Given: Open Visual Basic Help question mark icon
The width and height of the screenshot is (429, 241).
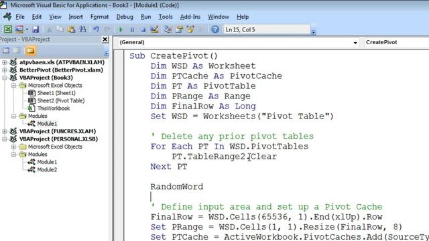Looking at the screenshot, I should pos(215,29).
